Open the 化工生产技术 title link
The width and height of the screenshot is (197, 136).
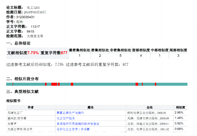66,118
